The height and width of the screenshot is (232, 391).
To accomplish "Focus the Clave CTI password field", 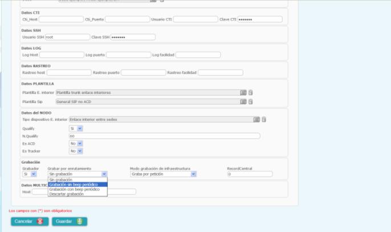I will click(x=260, y=19).
